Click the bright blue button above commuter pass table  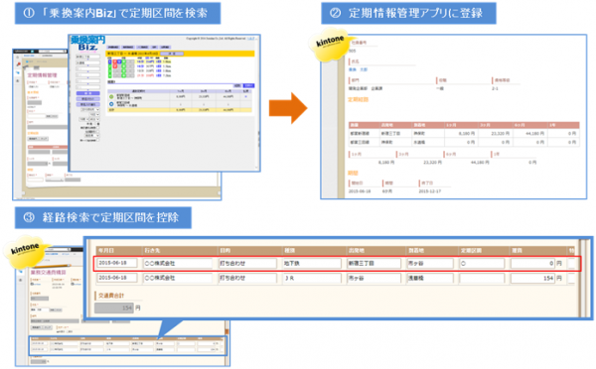(248, 85)
